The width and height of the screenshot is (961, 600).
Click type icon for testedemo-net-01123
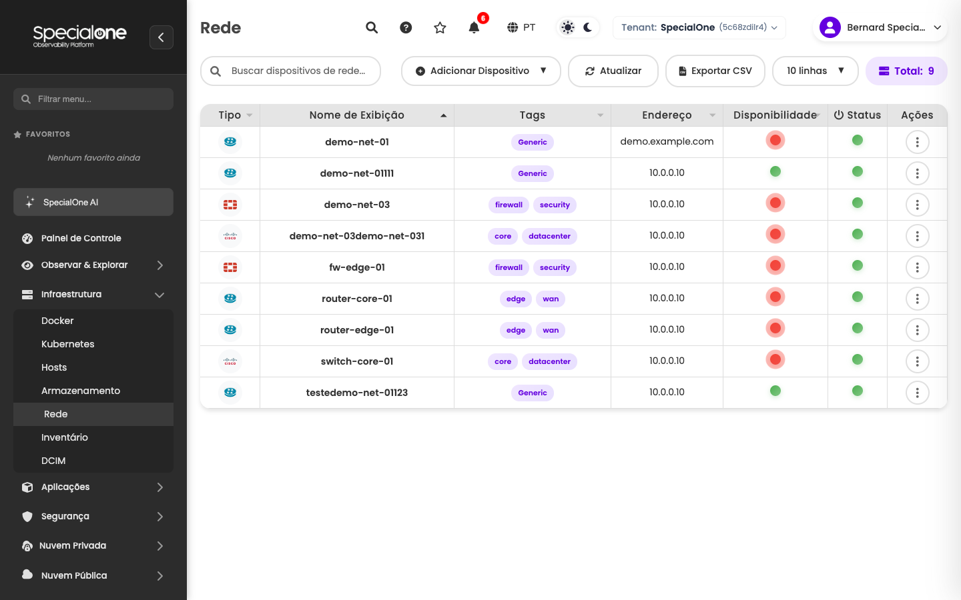[x=230, y=393]
